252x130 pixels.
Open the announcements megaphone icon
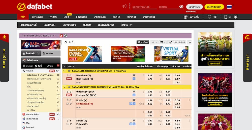[124, 6]
